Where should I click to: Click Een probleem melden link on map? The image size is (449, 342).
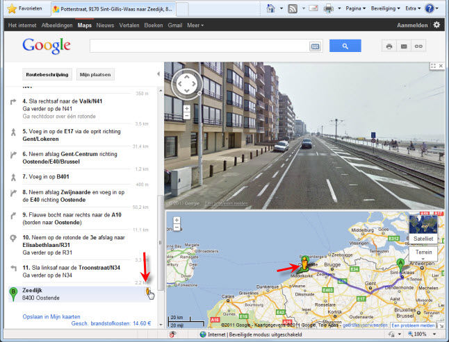(x=413, y=325)
